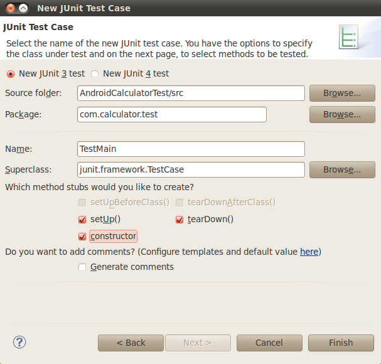Select the New JUnit 4 test option
The image size is (381, 364).
coord(95,73)
